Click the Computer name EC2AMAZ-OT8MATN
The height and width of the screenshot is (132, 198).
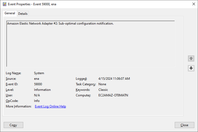click(113, 95)
